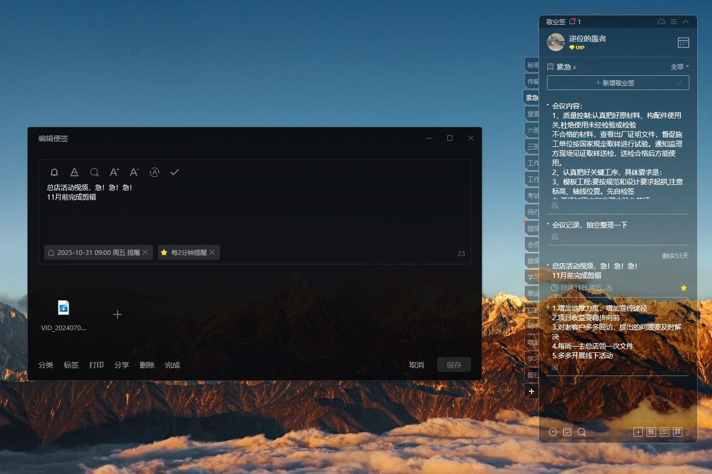Toggle the yellow star on the video note
The height and width of the screenshot is (474, 712).
(684, 288)
